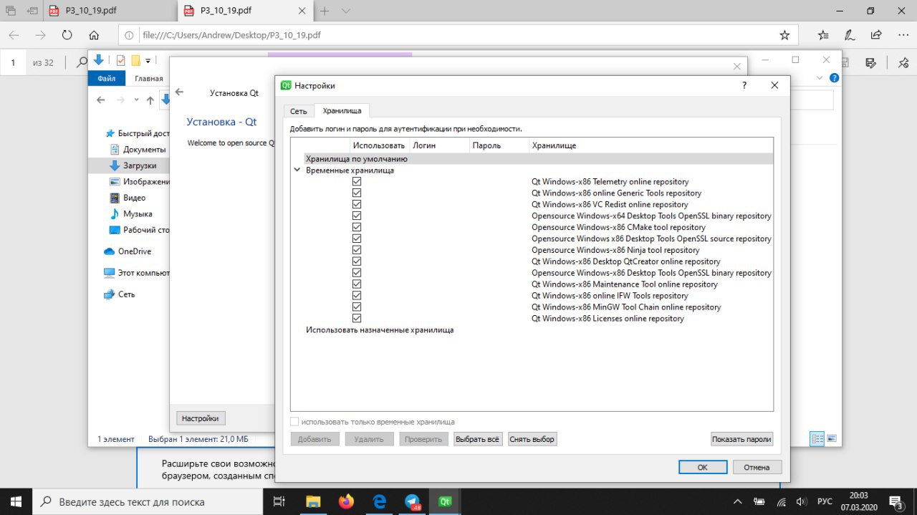Screen dimensions: 917x515
Task: Open Windows Start menu
Action: pos(16,501)
